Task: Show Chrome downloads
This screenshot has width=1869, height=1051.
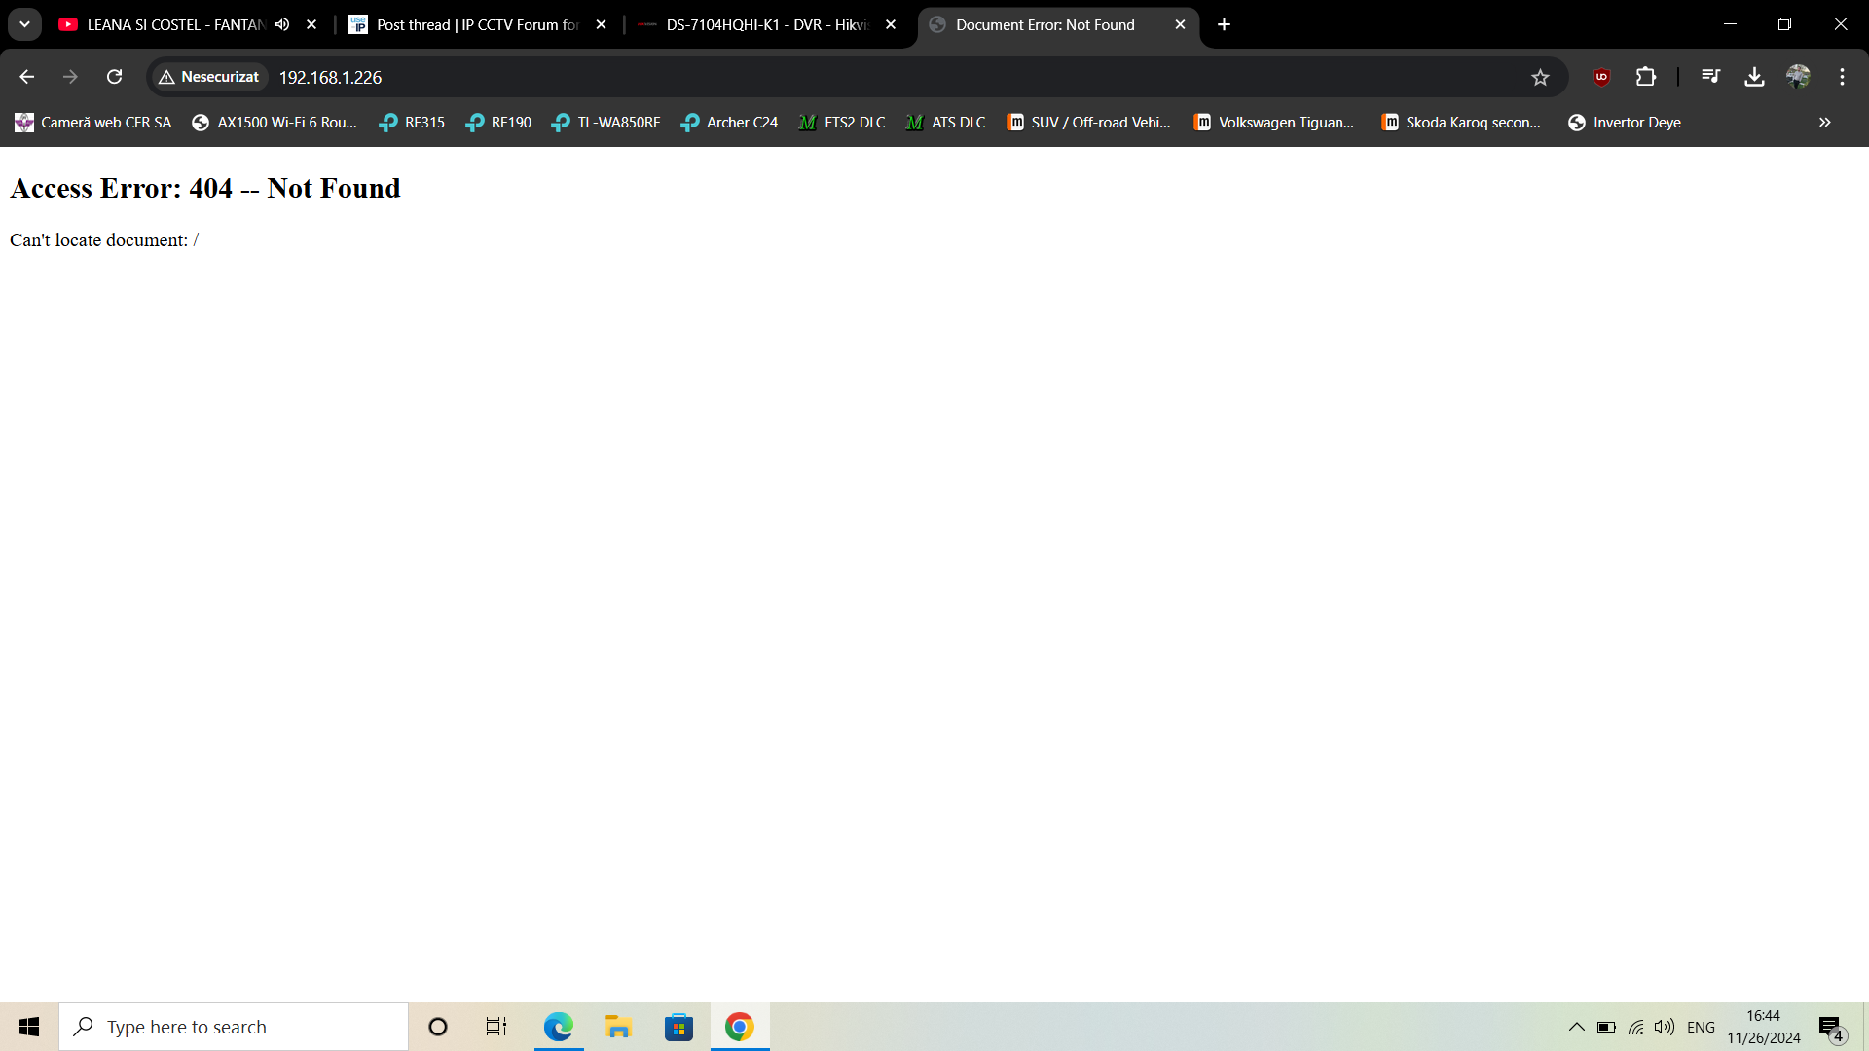Action: (1754, 77)
